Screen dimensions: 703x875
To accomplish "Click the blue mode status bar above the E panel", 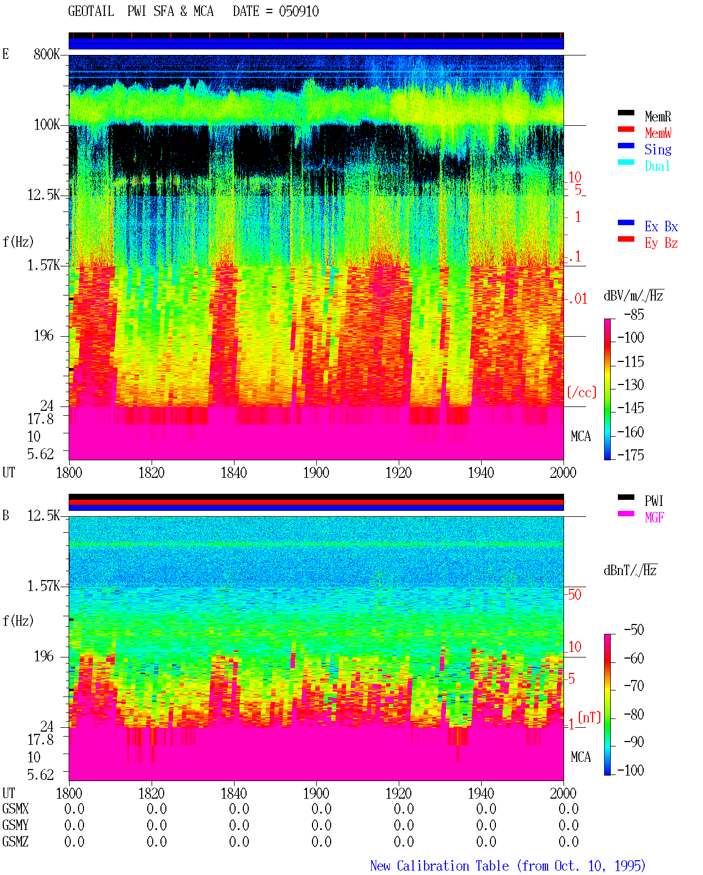I will 316,43.
